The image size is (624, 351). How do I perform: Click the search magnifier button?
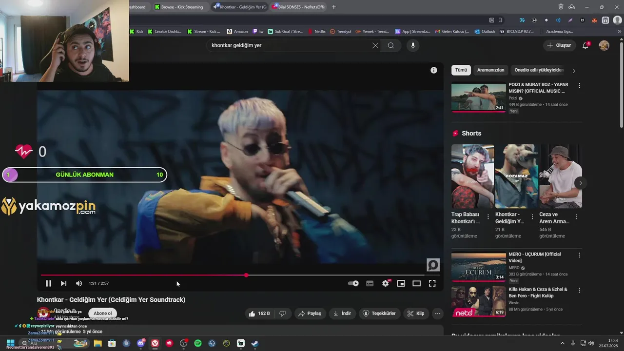click(391, 45)
